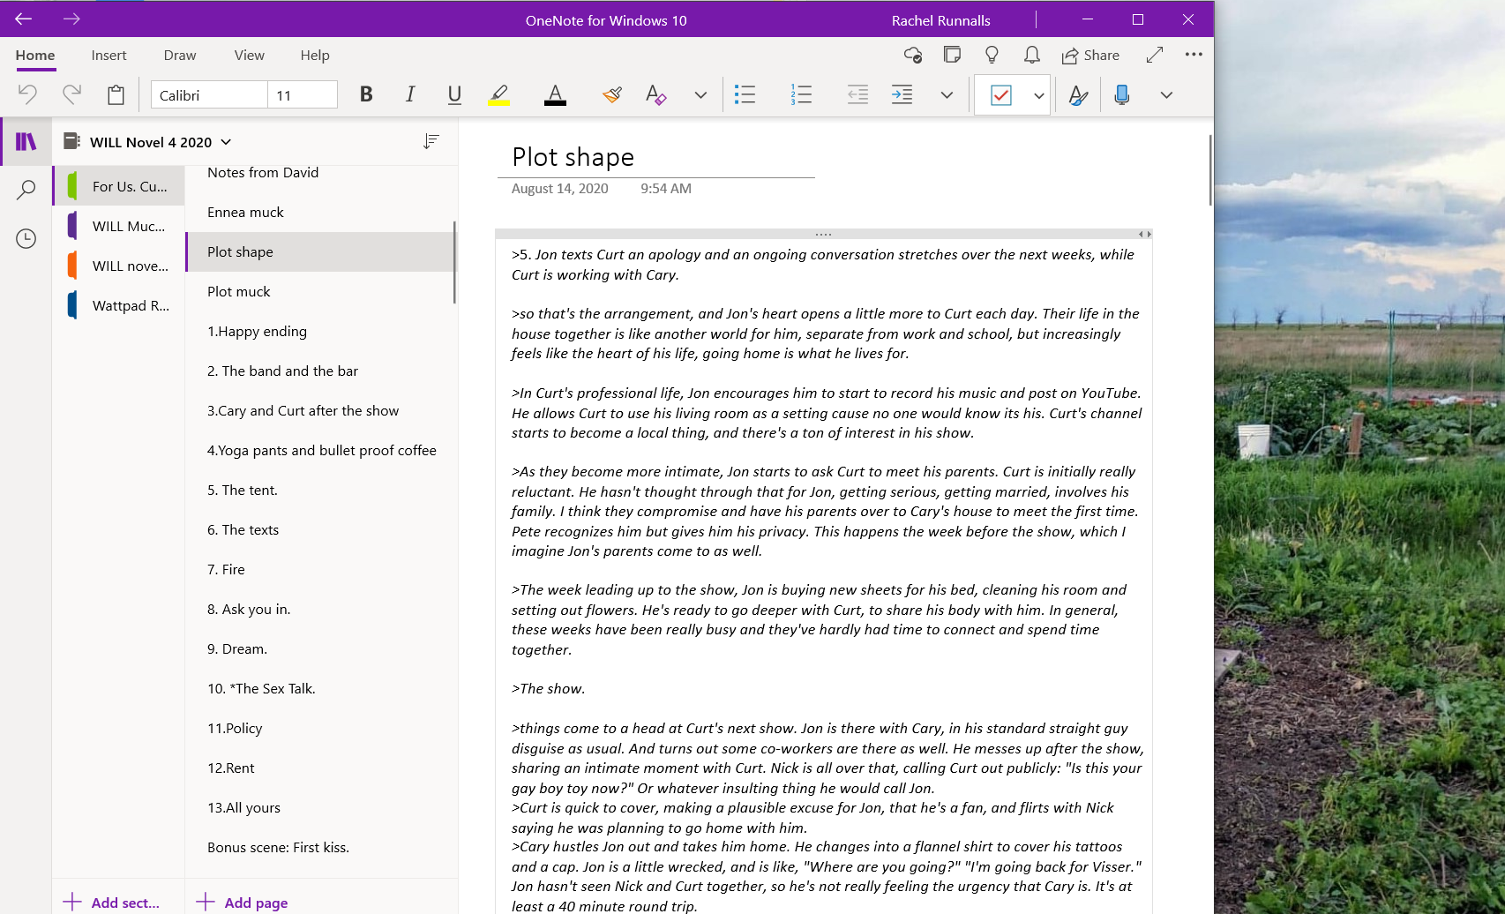Click the Redo icon
This screenshot has width=1505, height=914.
[x=71, y=94]
